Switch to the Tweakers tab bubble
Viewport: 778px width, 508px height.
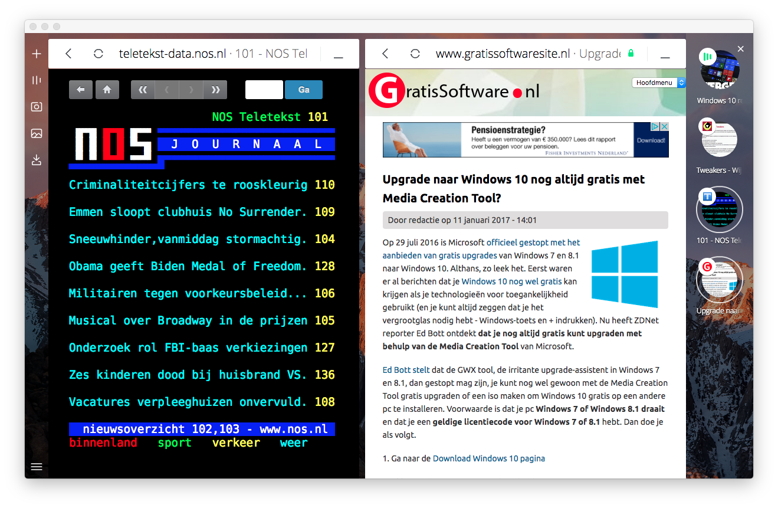[719, 141]
